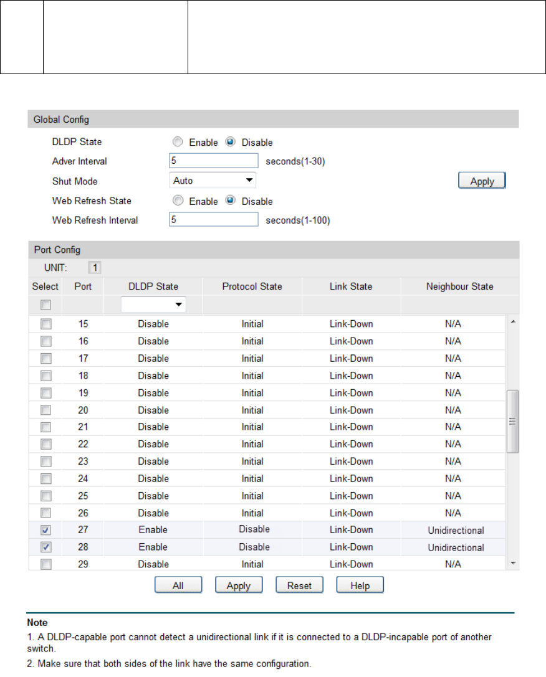This screenshot has height=677, width=546.
Task: Open the Help button
Action: [360, 585]
